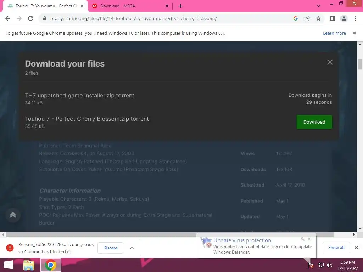Open the network tray icon
363x272 pixels.
click(321, 265)
